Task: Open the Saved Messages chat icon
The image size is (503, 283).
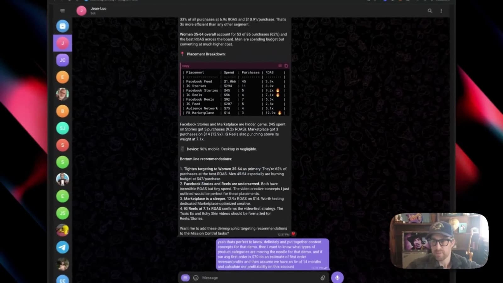Action: (x=63, y=26)
